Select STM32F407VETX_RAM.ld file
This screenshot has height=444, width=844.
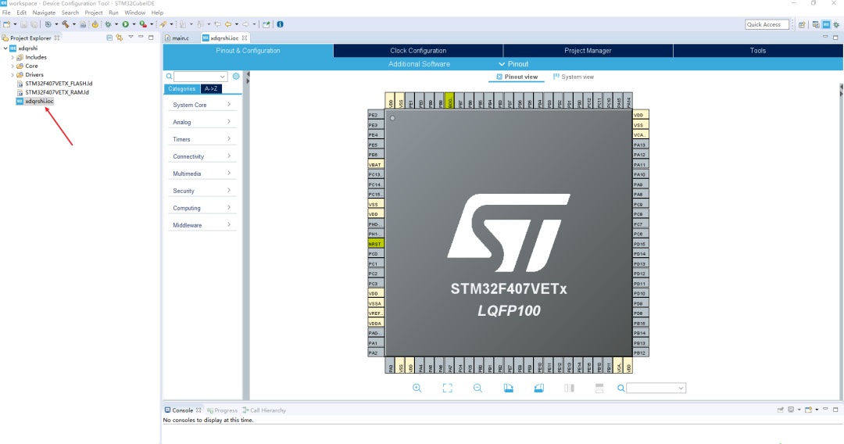[x=57, y=92]
